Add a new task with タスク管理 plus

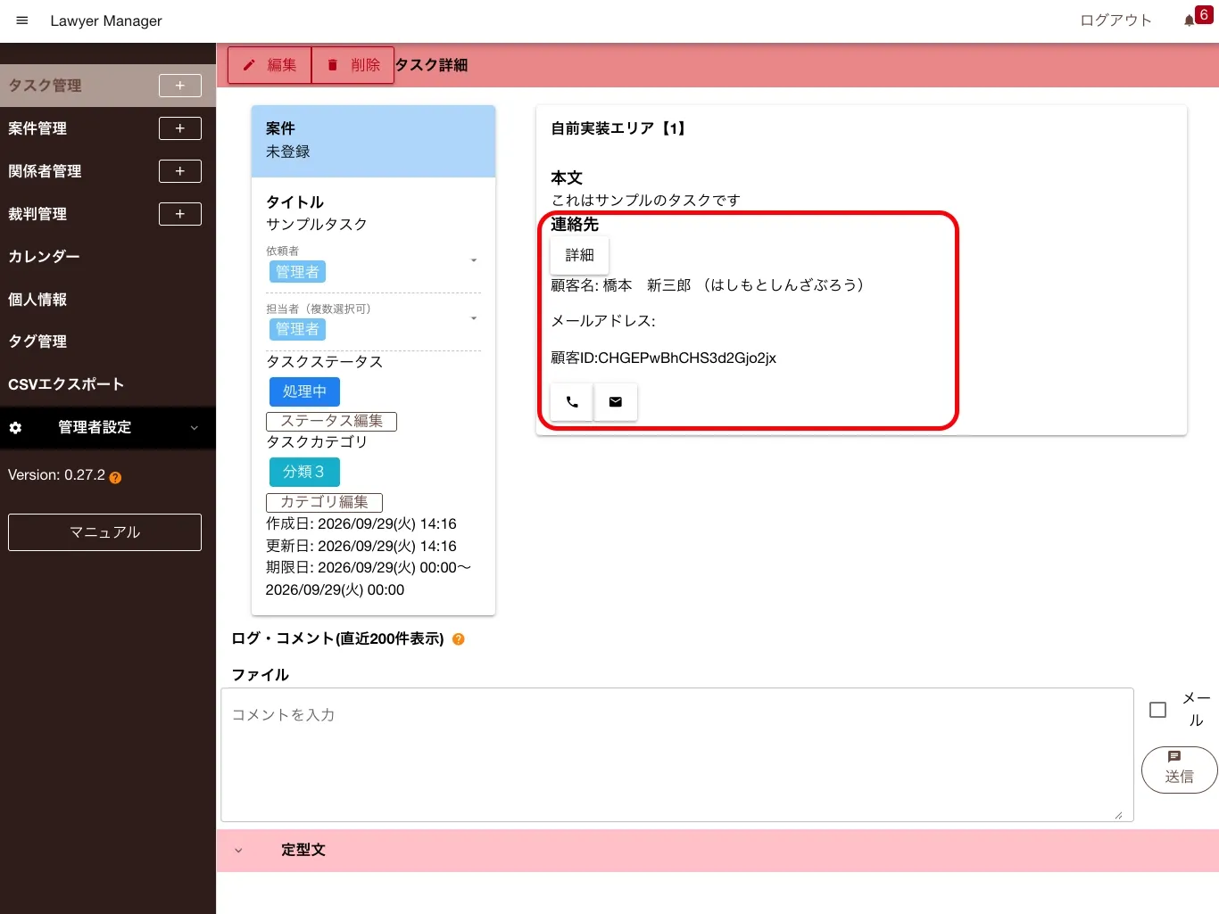179,86
